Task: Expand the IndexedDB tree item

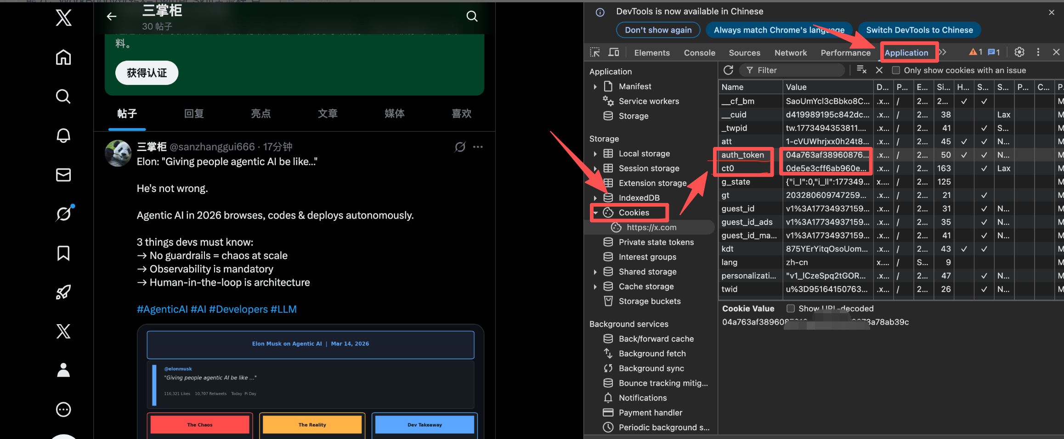Action: pos(595,198)
